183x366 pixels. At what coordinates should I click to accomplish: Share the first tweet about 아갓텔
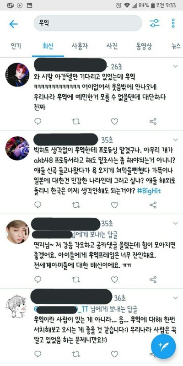click(153, 121)
